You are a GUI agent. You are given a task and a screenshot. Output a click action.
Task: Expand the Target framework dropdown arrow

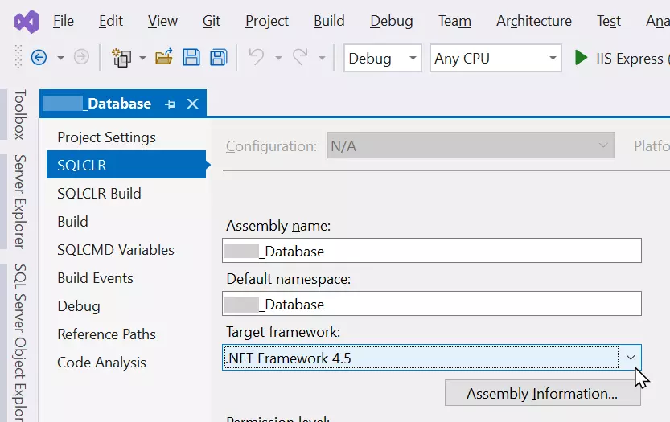click(x=631, y=357)
